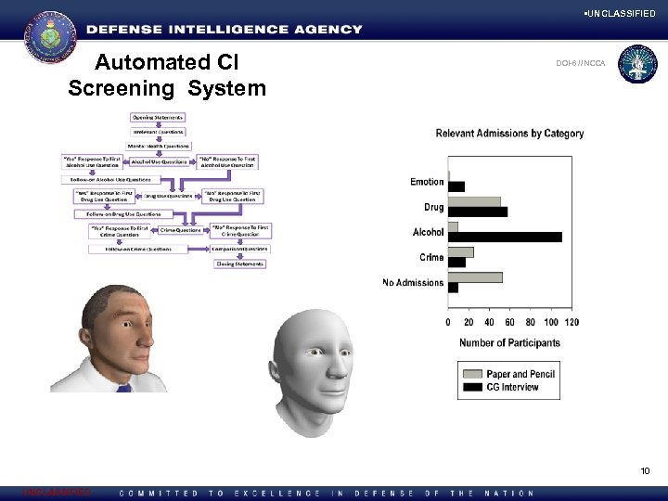Click the black CG Interview bar for Emotion

point(456,186)
